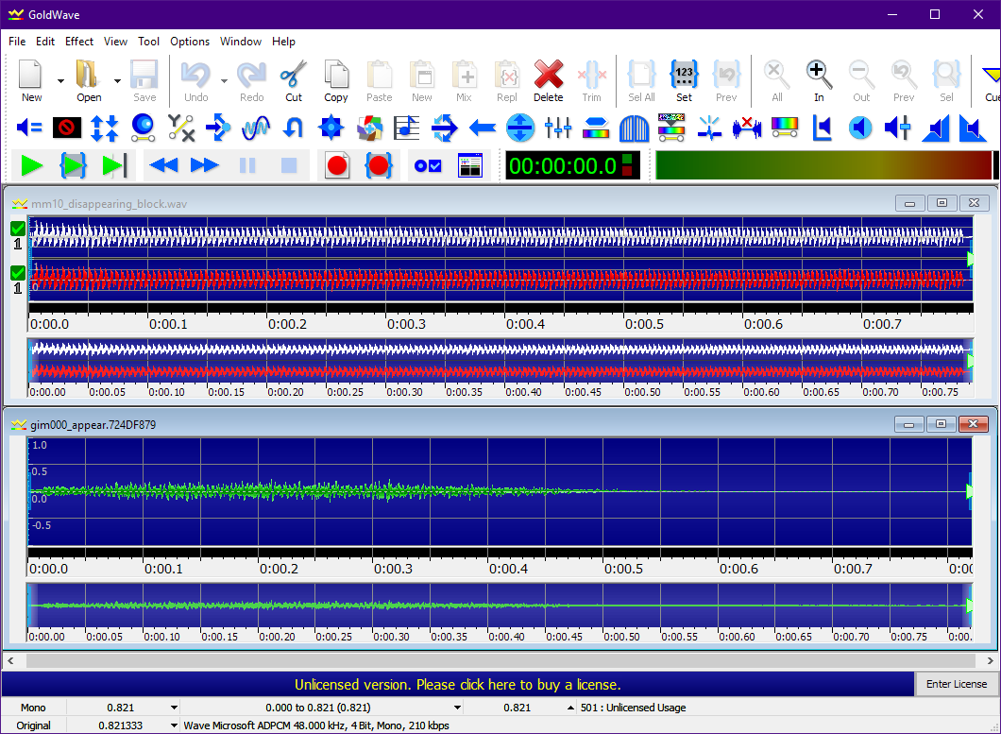Expand the dropdown arrow beside New
The width and height of the screenshot is (1001, 734).
60,80
